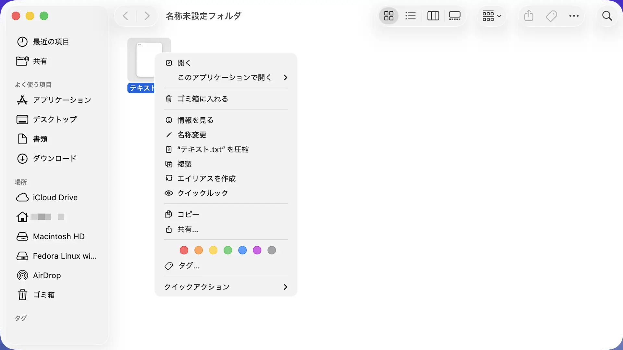623x350 pixels.
Task: Switch to column view mode
Action: click(x=433, y=16)
